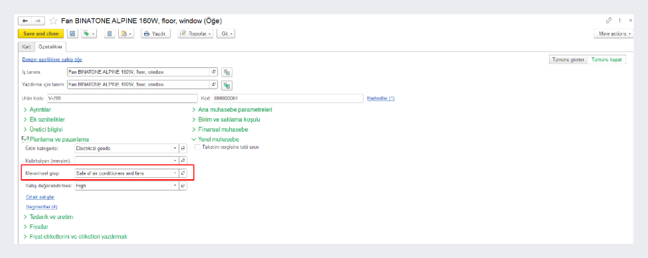Screen dimensions: 648x258
Task: Open the Ürün kategorisi dropdown arrow
Action: [175, 149]
